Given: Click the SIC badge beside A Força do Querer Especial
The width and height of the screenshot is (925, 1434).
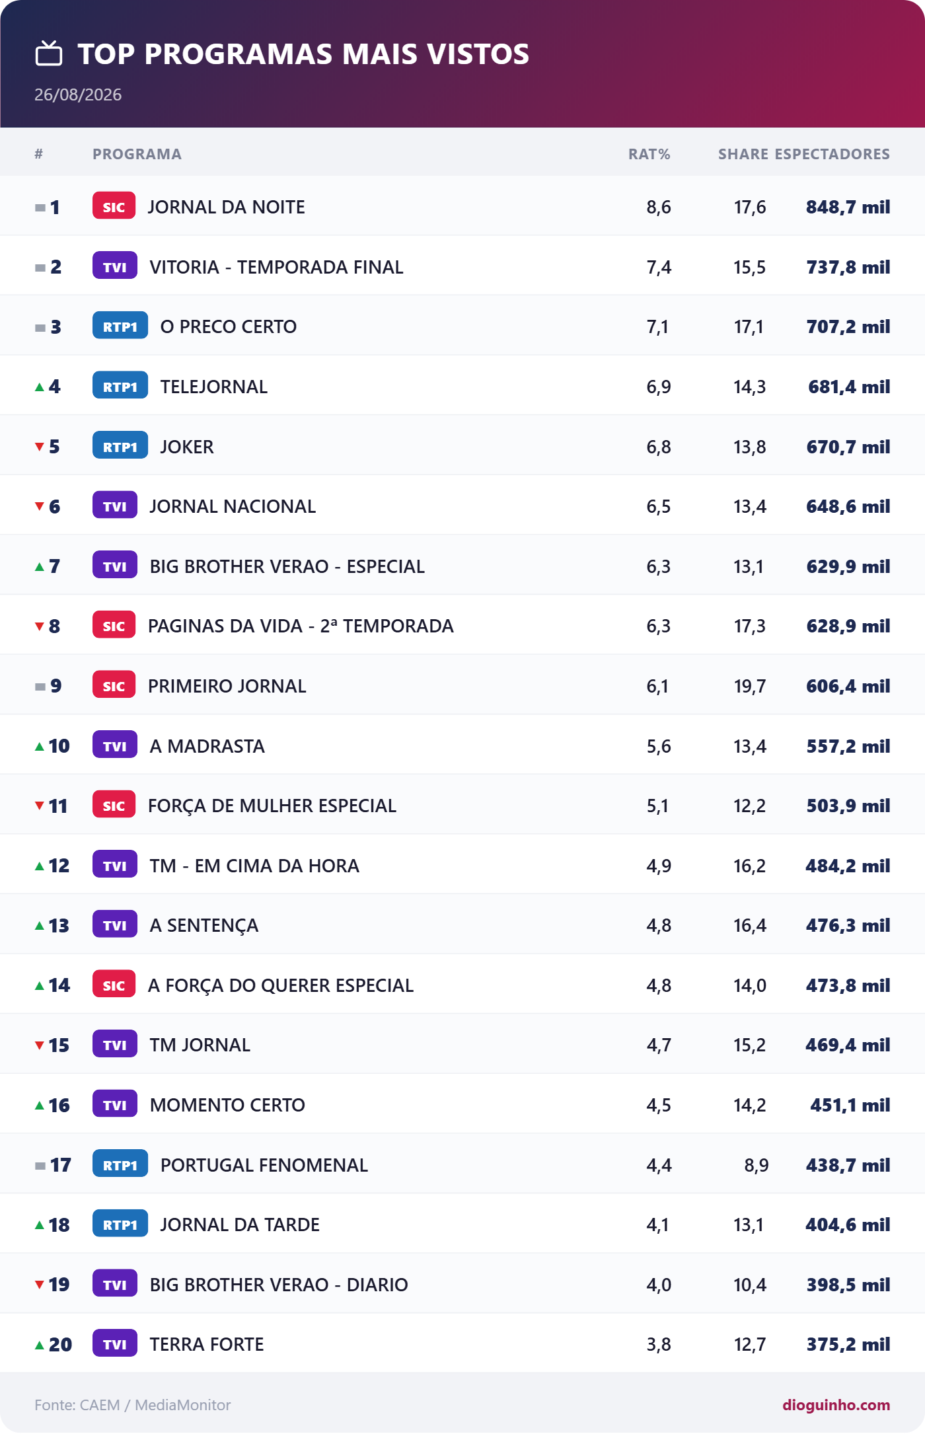Looking at the screenshot, I should (x=114, y=985).
